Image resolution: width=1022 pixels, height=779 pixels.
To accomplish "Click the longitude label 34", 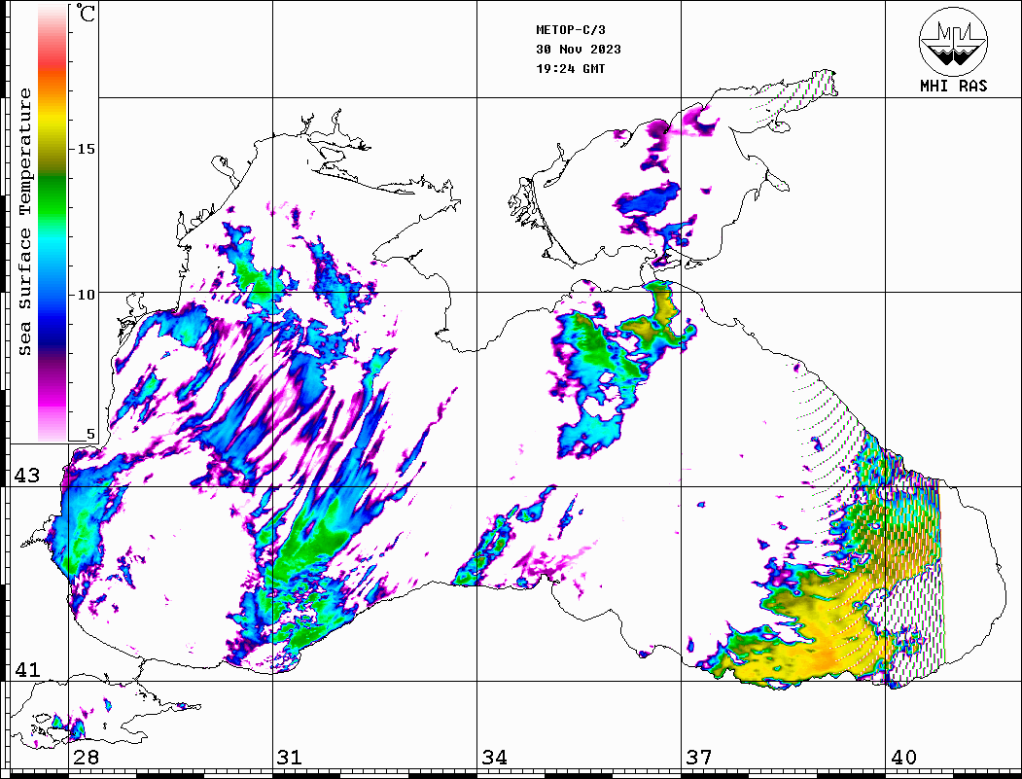I will pos(494,758).
